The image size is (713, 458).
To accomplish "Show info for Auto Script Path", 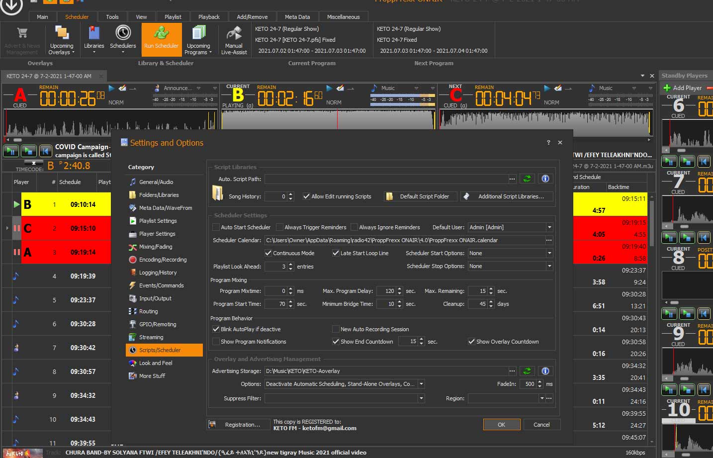I will pos(545,179).
